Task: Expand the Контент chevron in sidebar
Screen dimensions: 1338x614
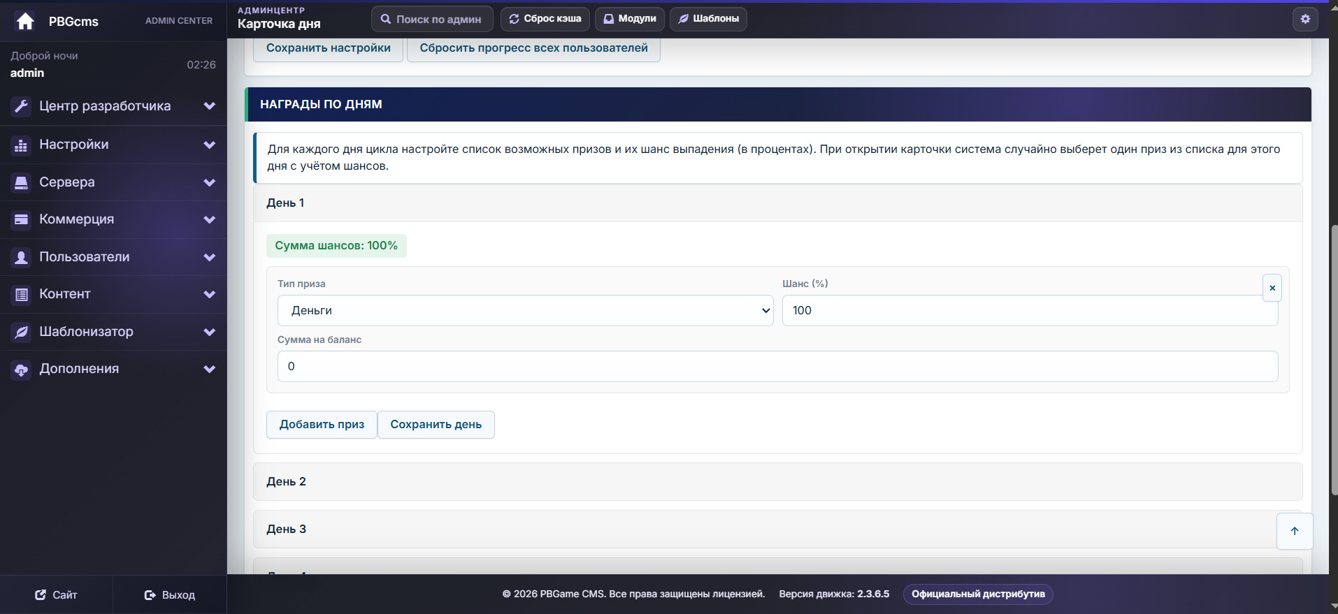Action: click(x=209, y=294)
